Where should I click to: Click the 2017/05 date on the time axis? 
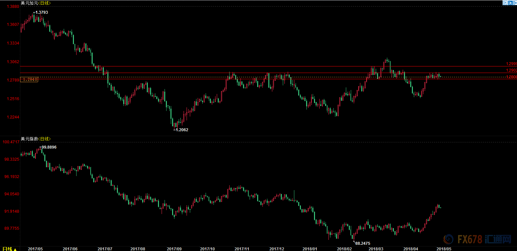coord(35,249)
